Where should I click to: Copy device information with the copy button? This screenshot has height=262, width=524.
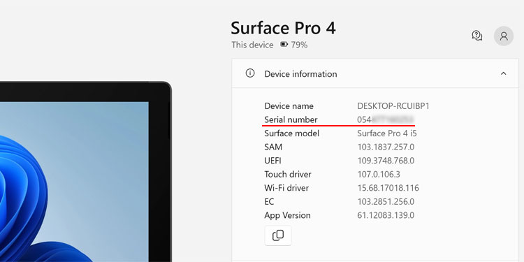pyautogui.click(x=278, y=235)
